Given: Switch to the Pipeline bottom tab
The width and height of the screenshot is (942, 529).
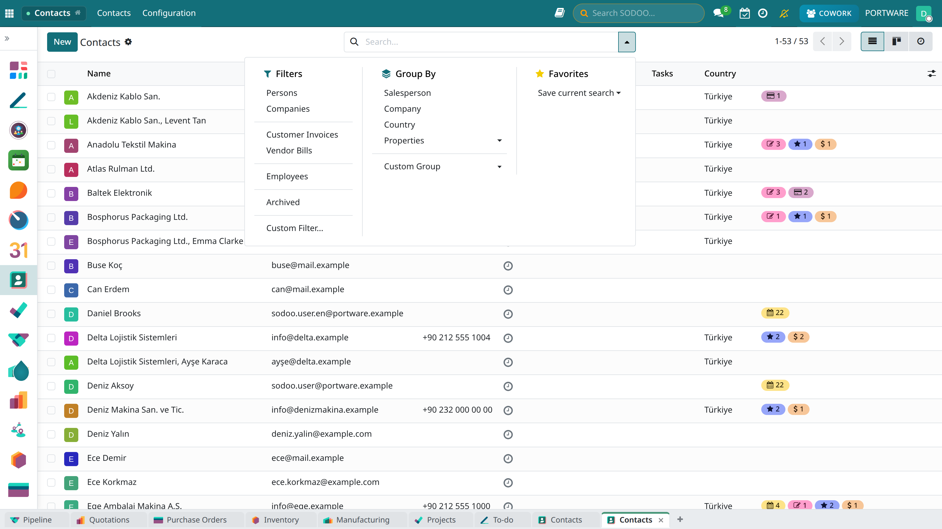Looking at the screenshot, I should 37,520.
